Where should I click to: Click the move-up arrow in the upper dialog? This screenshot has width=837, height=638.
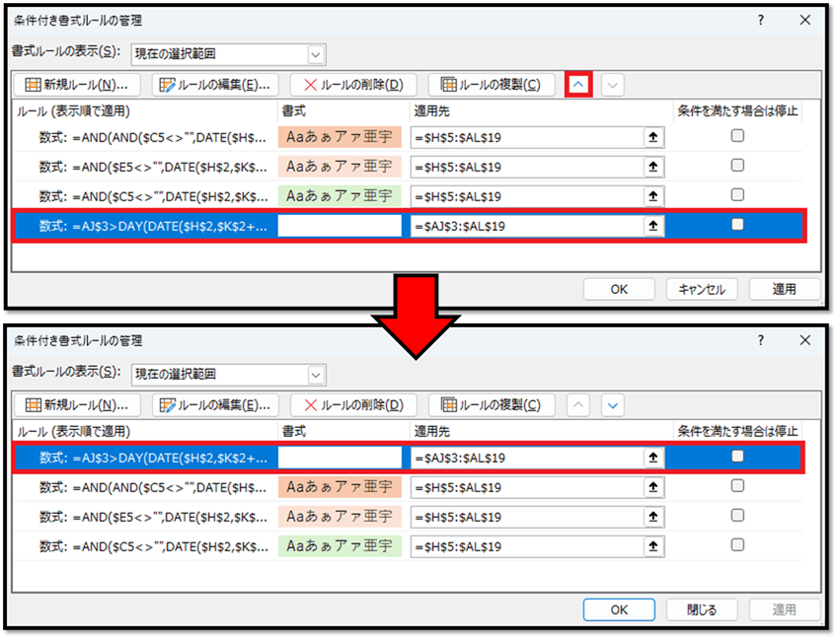578,85
